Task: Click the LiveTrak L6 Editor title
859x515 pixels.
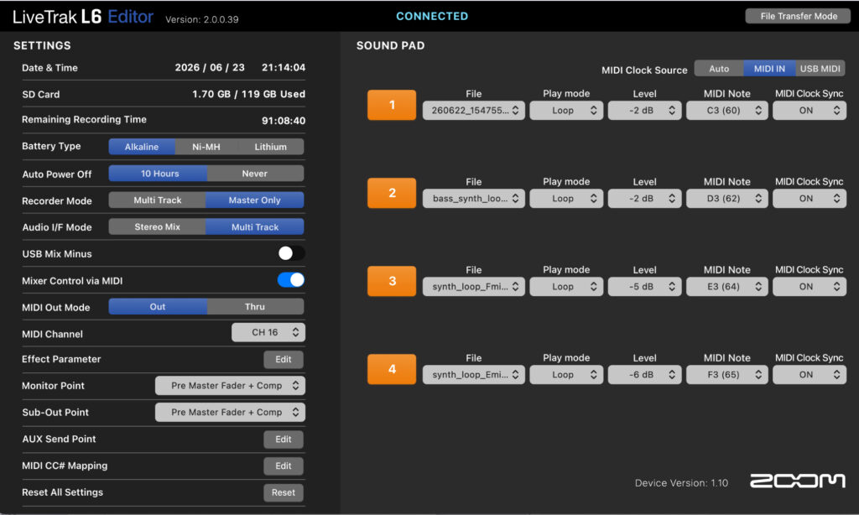Action: pyautogui.click(x=83, y=17)
